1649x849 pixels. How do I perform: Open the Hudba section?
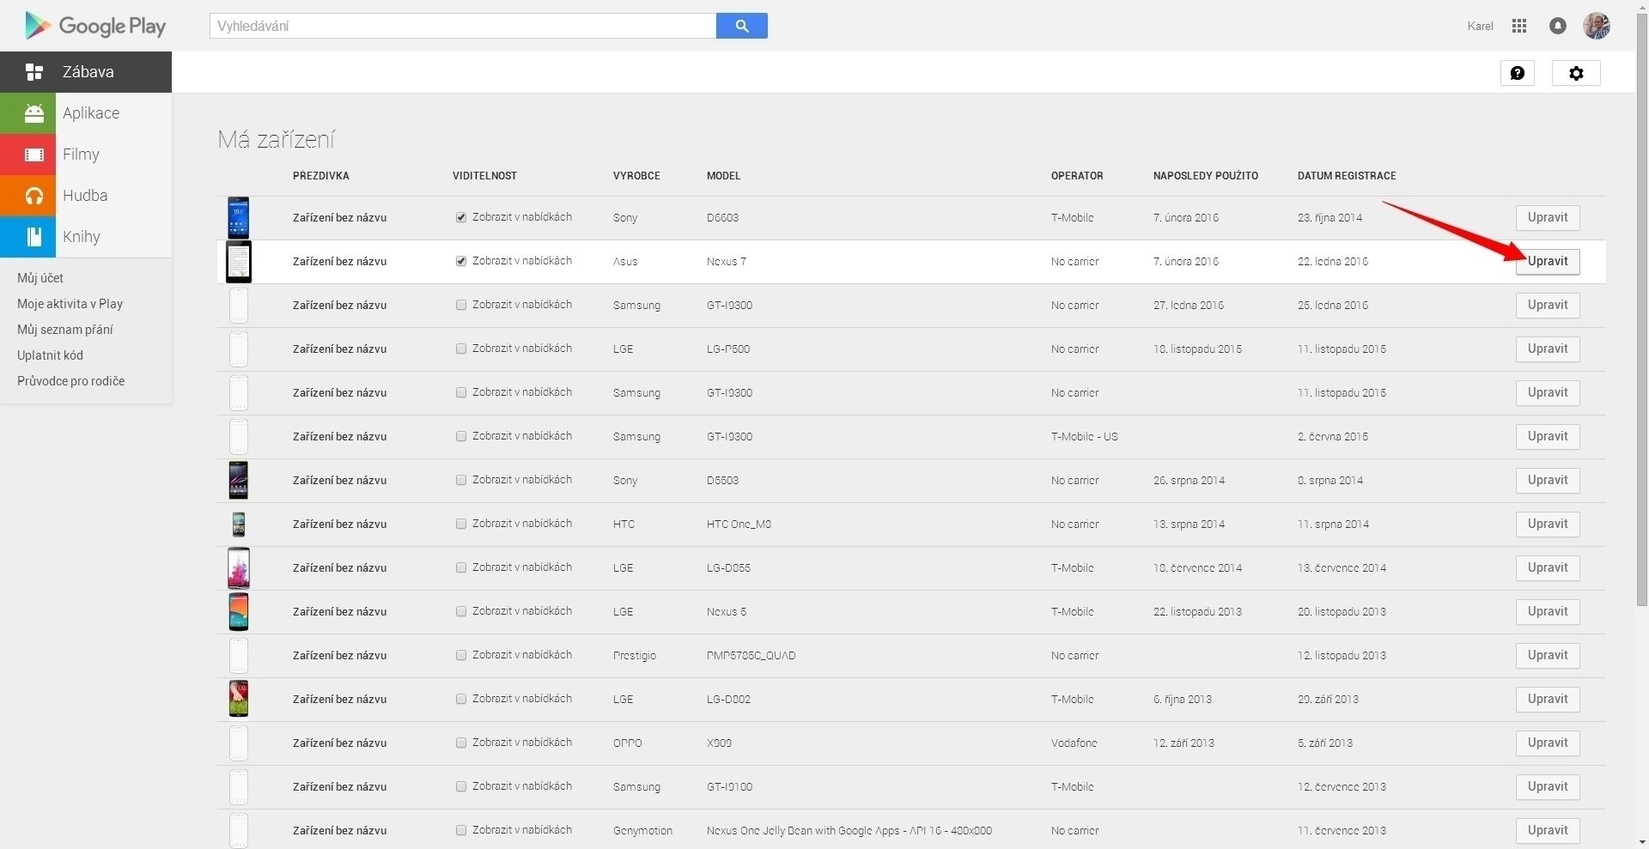point(85,196)
